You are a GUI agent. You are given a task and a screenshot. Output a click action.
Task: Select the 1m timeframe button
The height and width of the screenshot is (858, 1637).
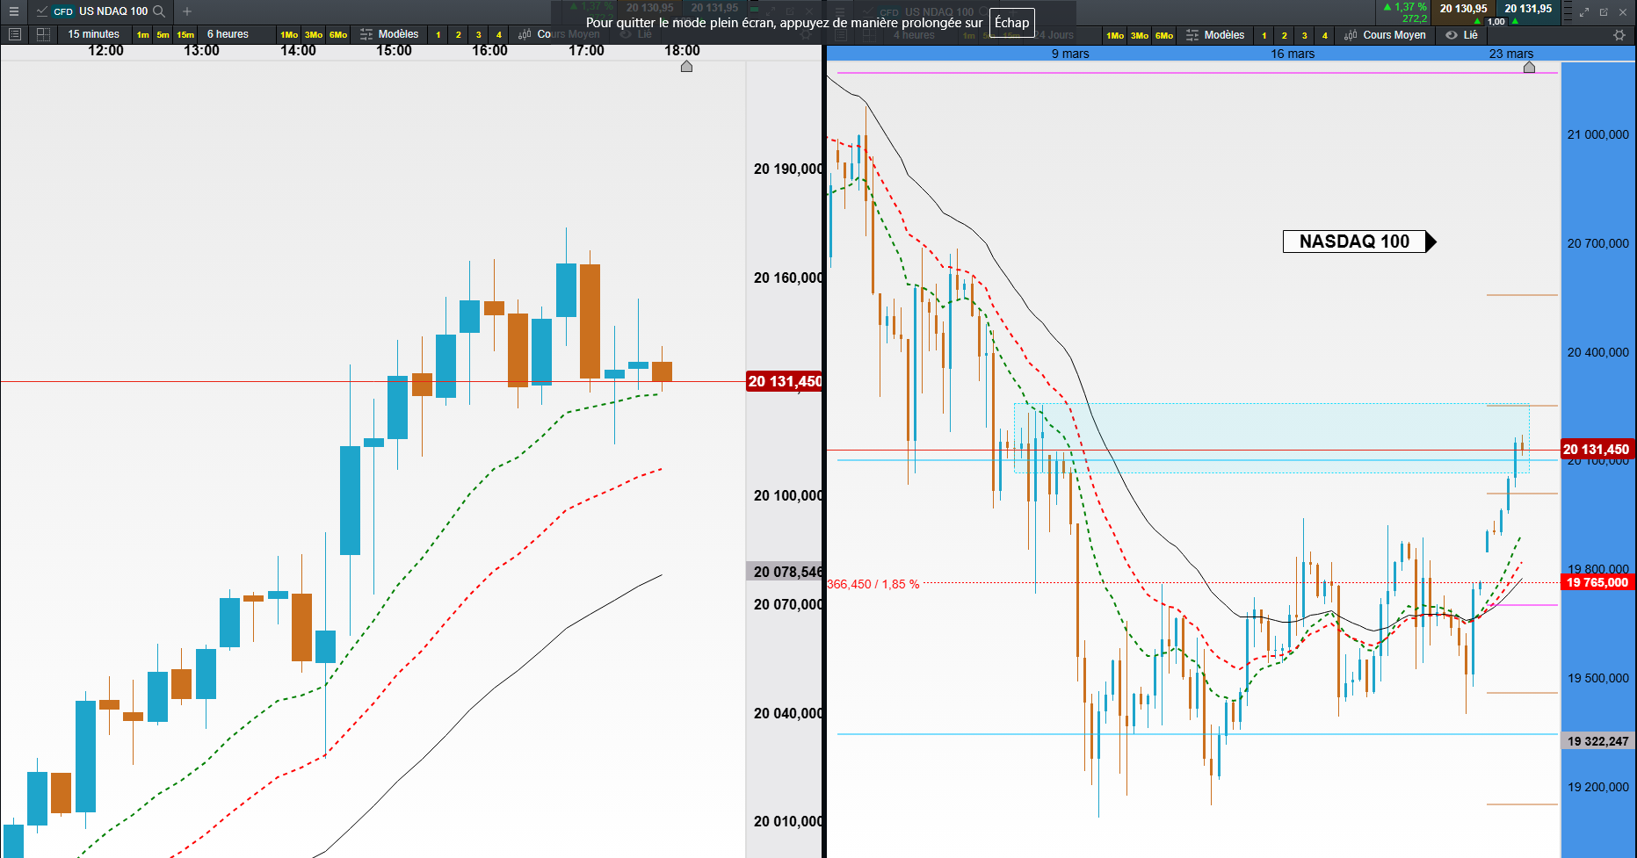(x=143, y=35)
